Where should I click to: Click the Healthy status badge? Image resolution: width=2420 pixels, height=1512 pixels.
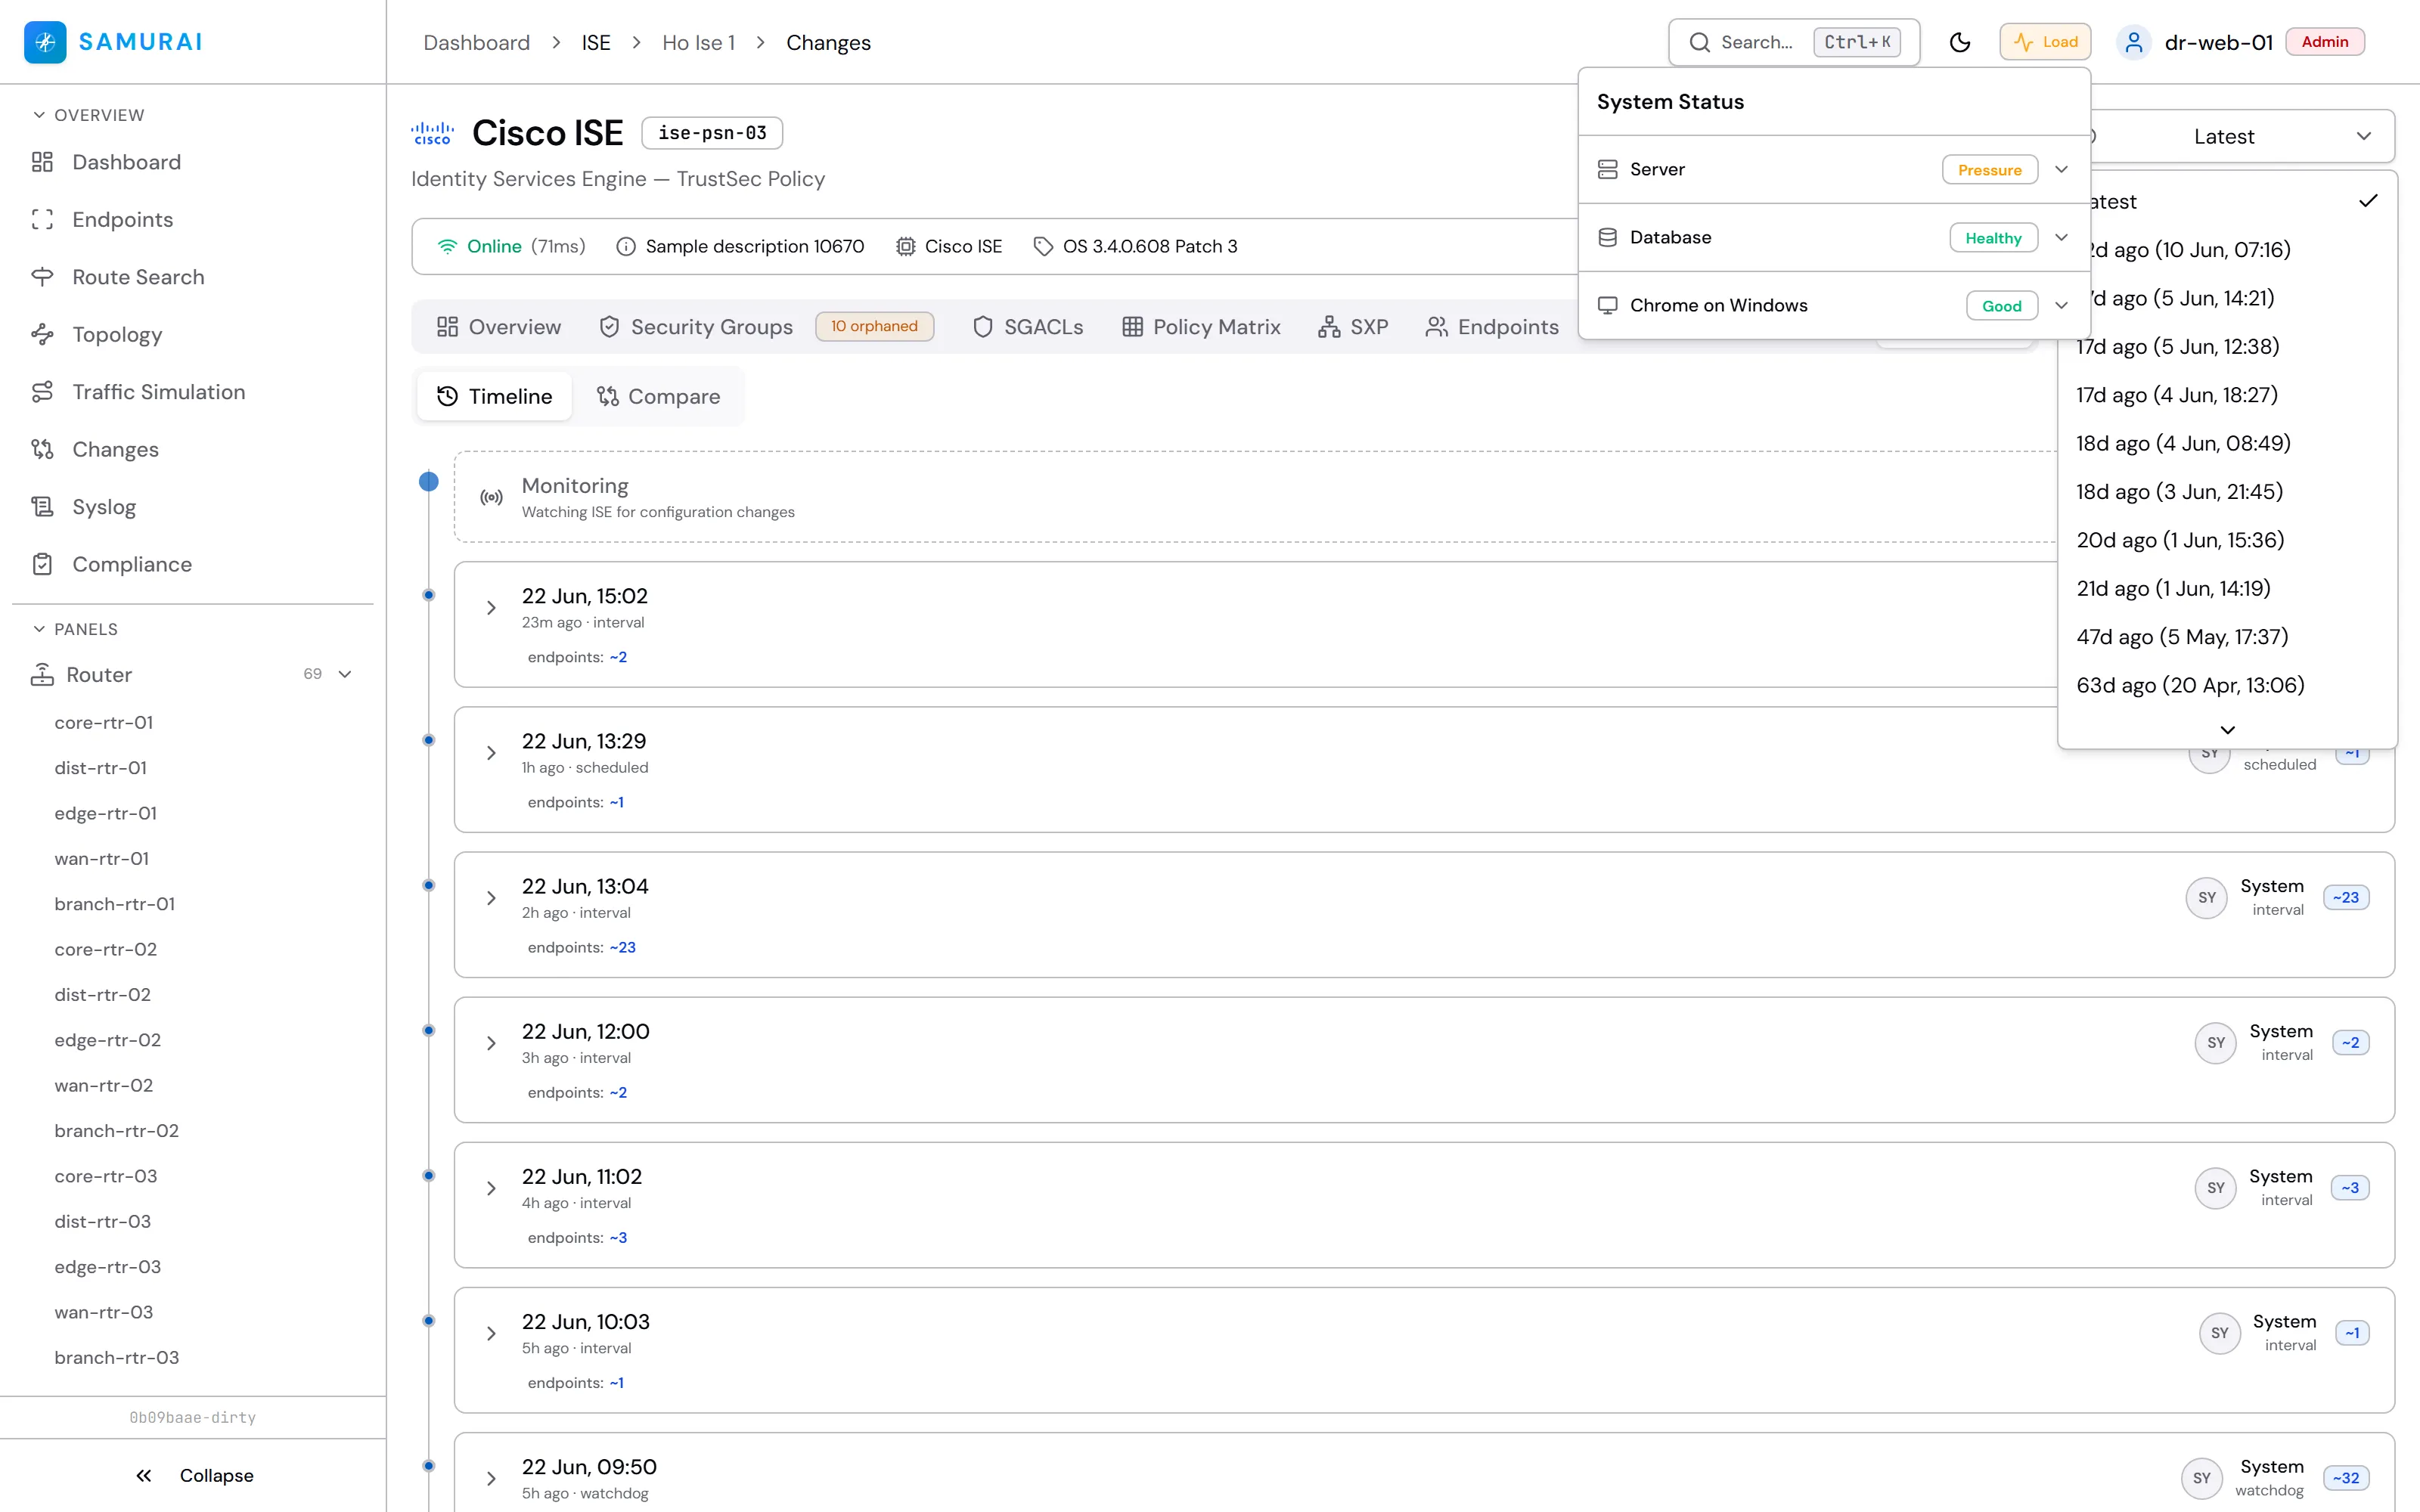pos(1993,238)
